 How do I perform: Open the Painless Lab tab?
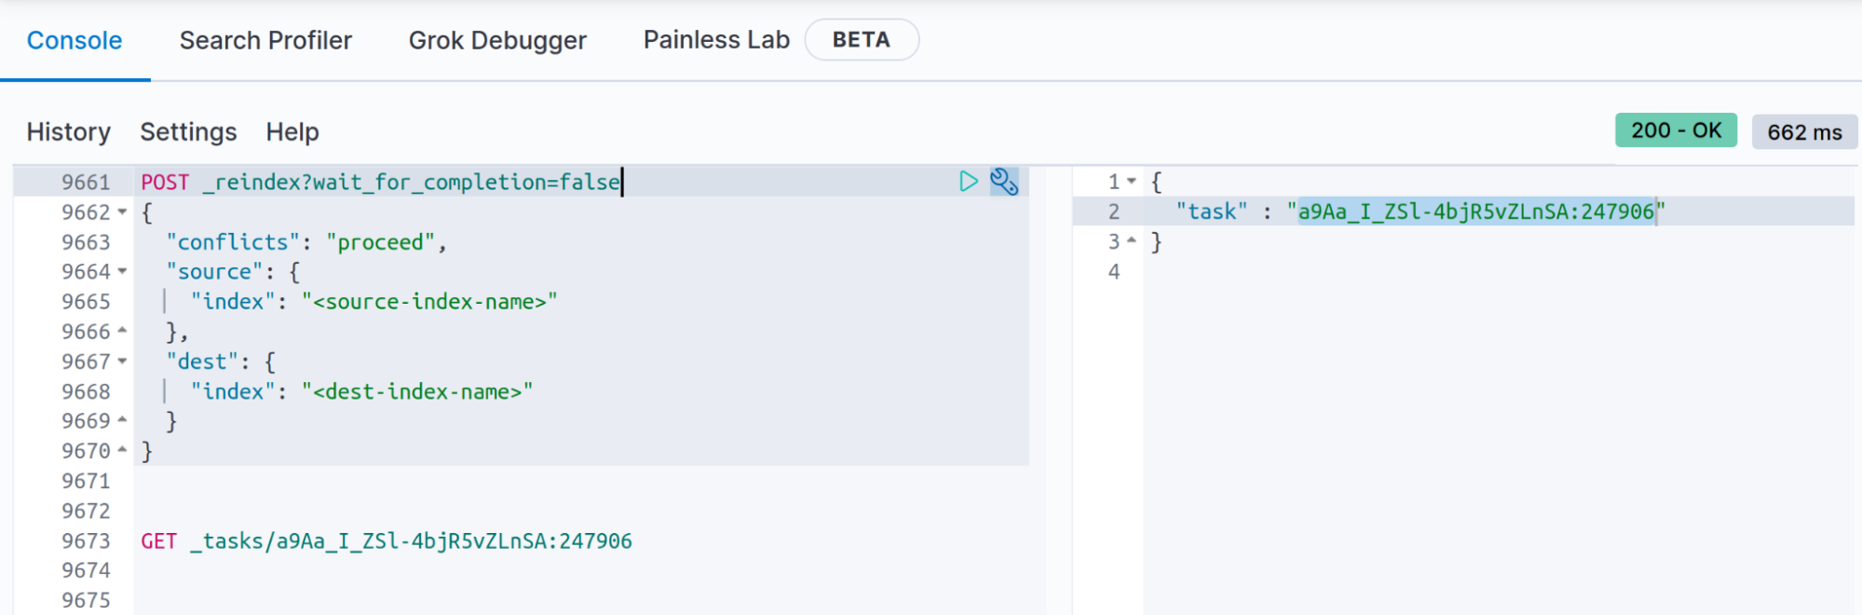click(715, 40)
